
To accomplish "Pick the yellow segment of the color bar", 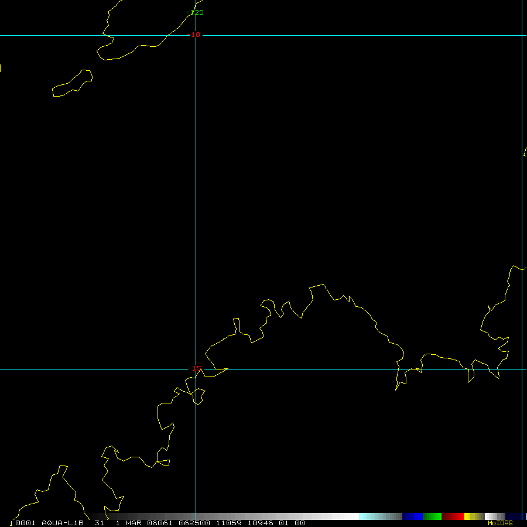I will pyautogui.click(x=468, y=516).
